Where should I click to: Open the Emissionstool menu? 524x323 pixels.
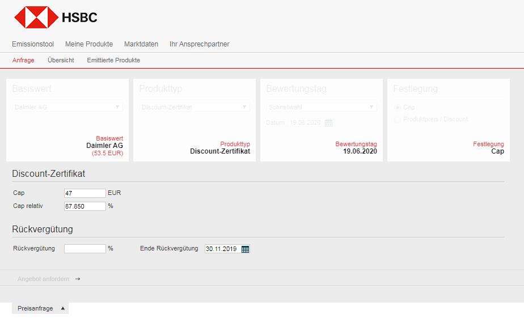tap(33, 44)
